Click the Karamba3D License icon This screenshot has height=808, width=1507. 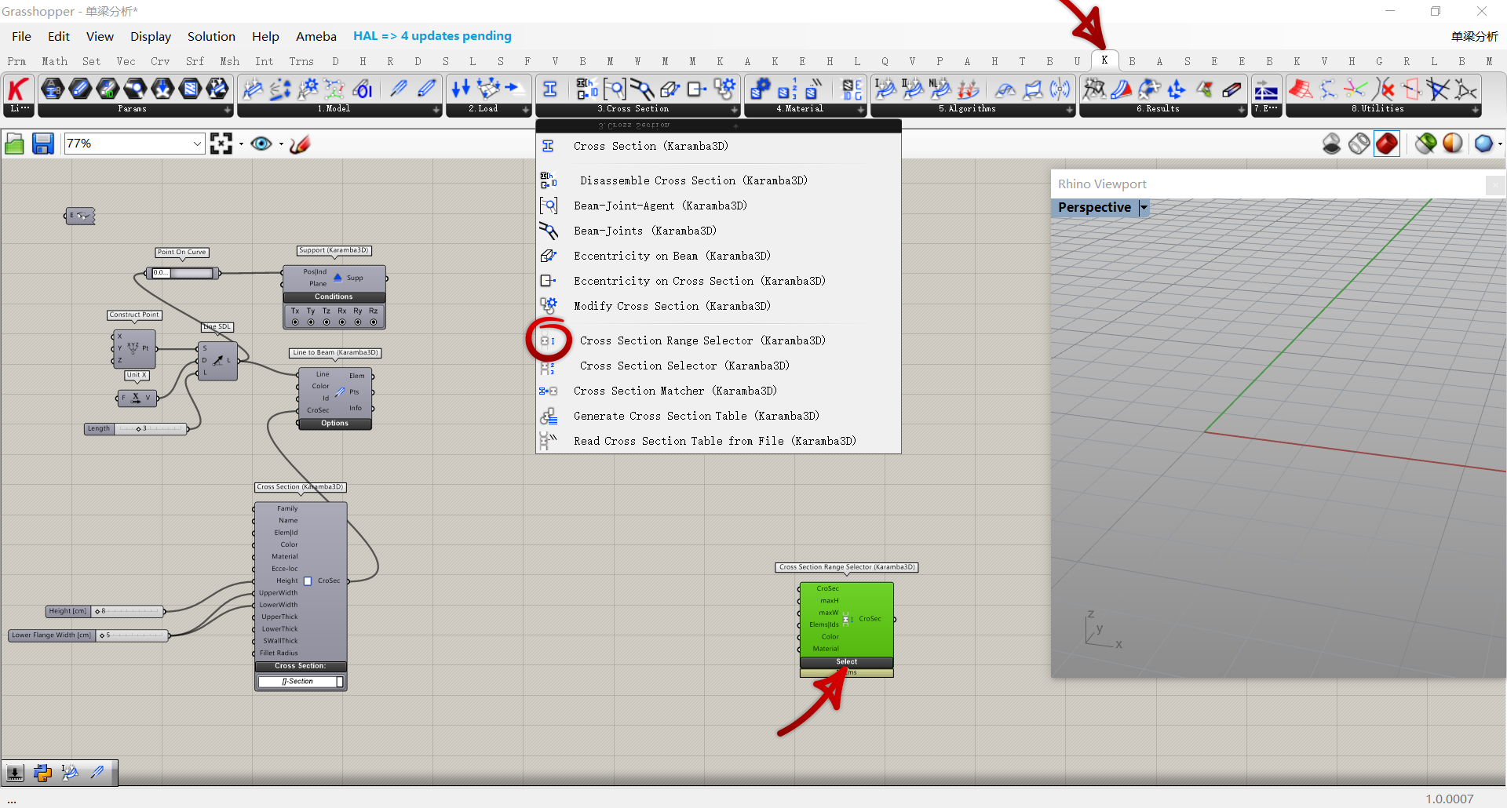point(18,89)
